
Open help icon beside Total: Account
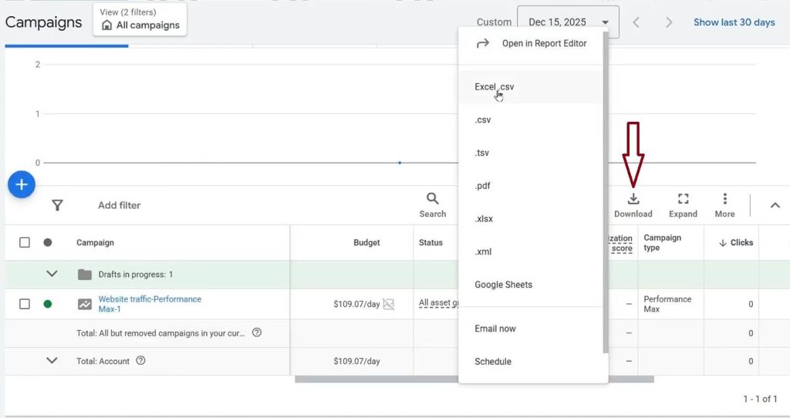pyautogui.click(x=140, y=361)
